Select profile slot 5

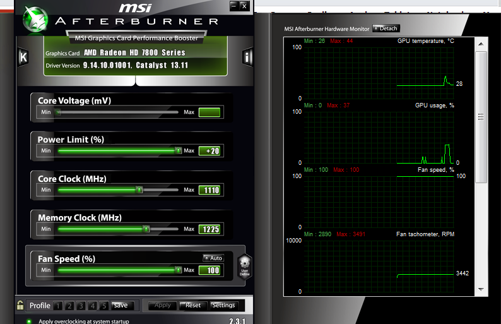pyautogui.click(x=104, y=306)
